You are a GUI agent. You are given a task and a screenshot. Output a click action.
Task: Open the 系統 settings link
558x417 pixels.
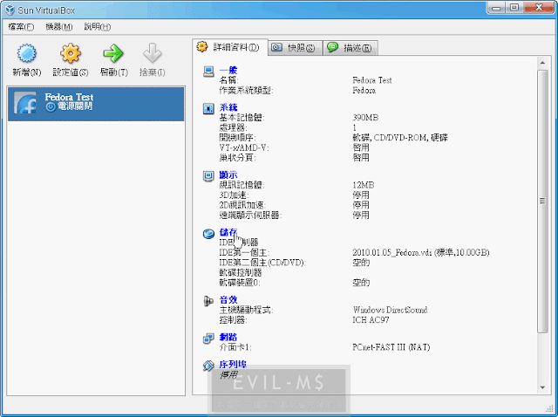228,107
